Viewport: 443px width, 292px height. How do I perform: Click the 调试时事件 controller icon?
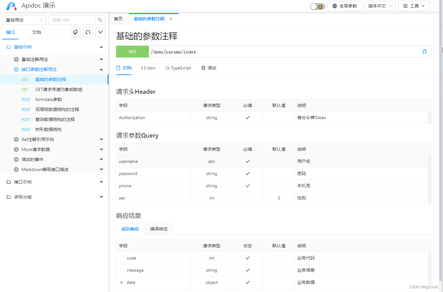click(x=16, y=159)
